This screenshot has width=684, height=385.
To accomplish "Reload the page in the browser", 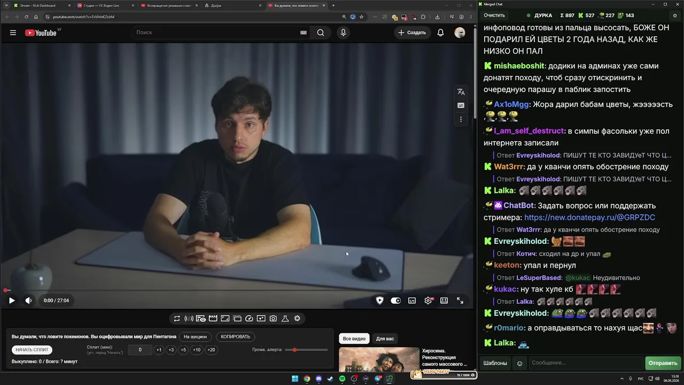I will coord(26,17).
